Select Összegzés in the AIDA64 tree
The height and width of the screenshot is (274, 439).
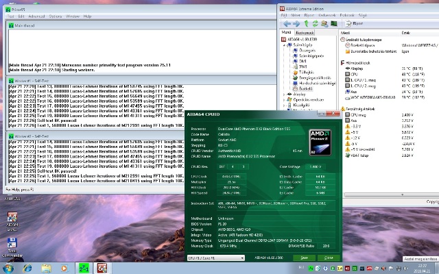[x=304, y=51]
